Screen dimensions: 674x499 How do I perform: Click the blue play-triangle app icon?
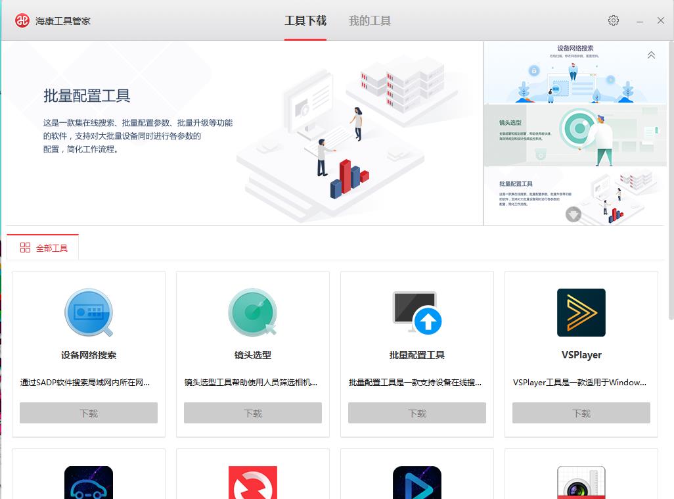[x=417, y=483]
